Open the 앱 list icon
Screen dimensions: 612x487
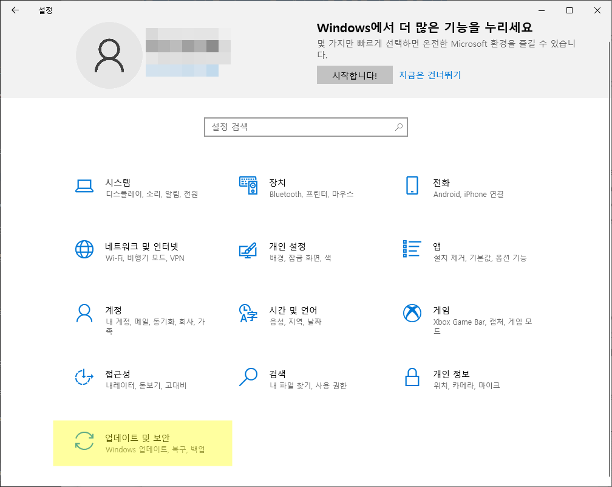point(412,249)
